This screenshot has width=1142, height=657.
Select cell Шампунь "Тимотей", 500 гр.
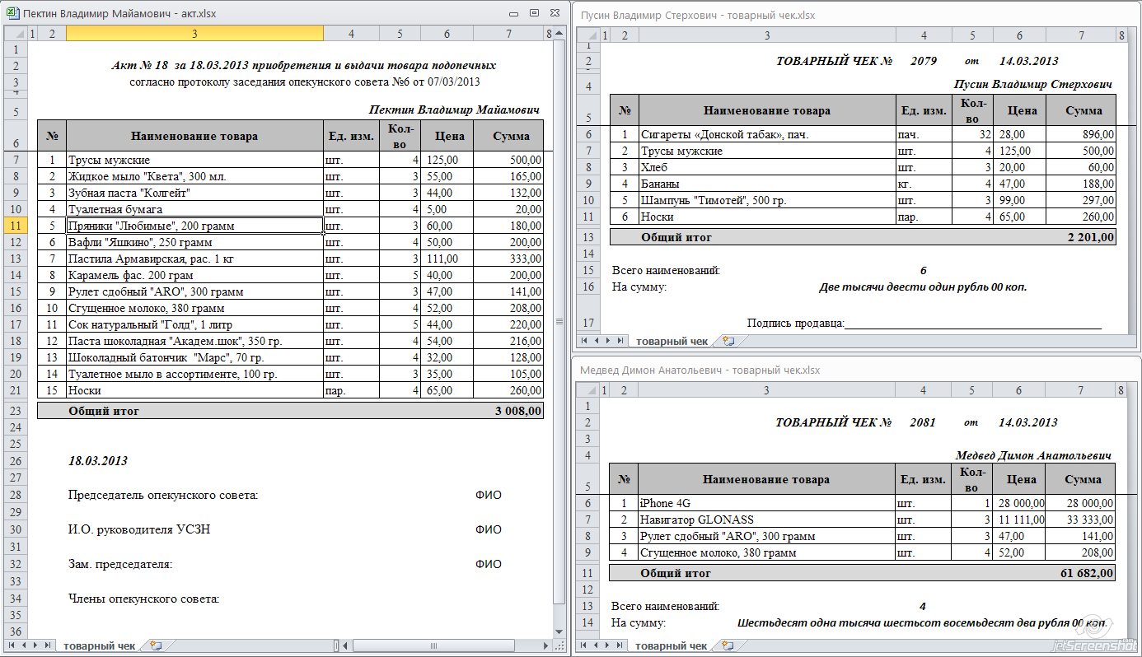(x=767, y=200)
